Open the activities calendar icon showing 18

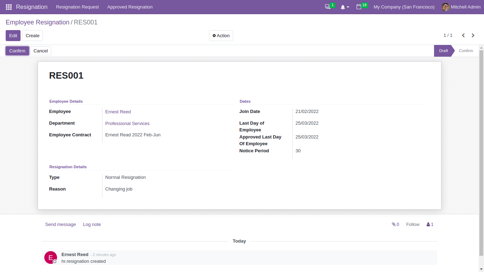pyautogui.click(x=360, y=7)
